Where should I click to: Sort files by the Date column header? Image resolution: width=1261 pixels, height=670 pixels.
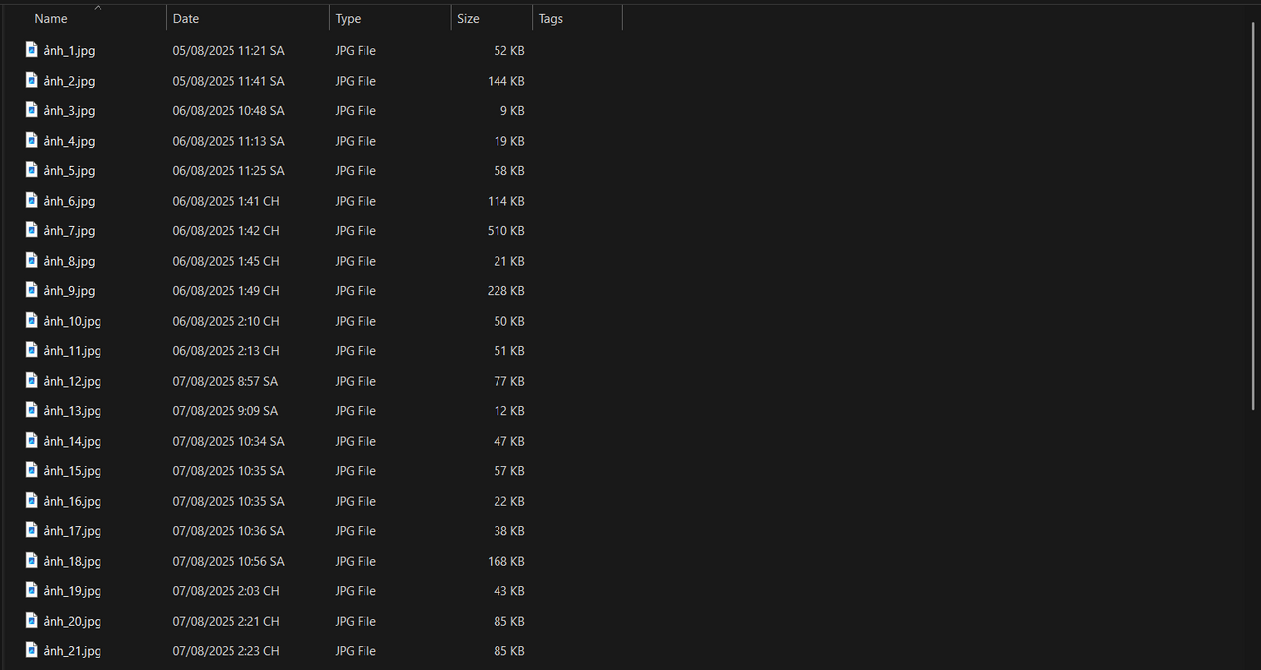[186, 19]
